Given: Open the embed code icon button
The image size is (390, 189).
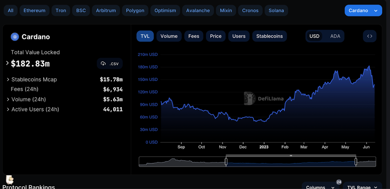Looking at the screenshot, I should click(x=370, y=36).
